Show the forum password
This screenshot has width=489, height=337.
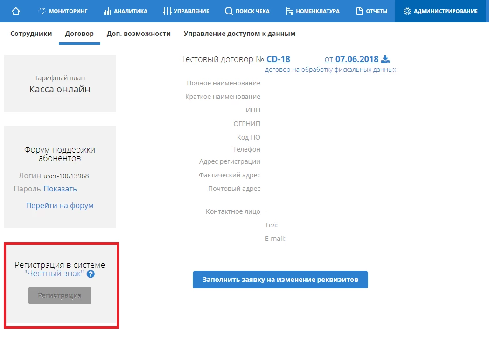click(x=60, y=189)
